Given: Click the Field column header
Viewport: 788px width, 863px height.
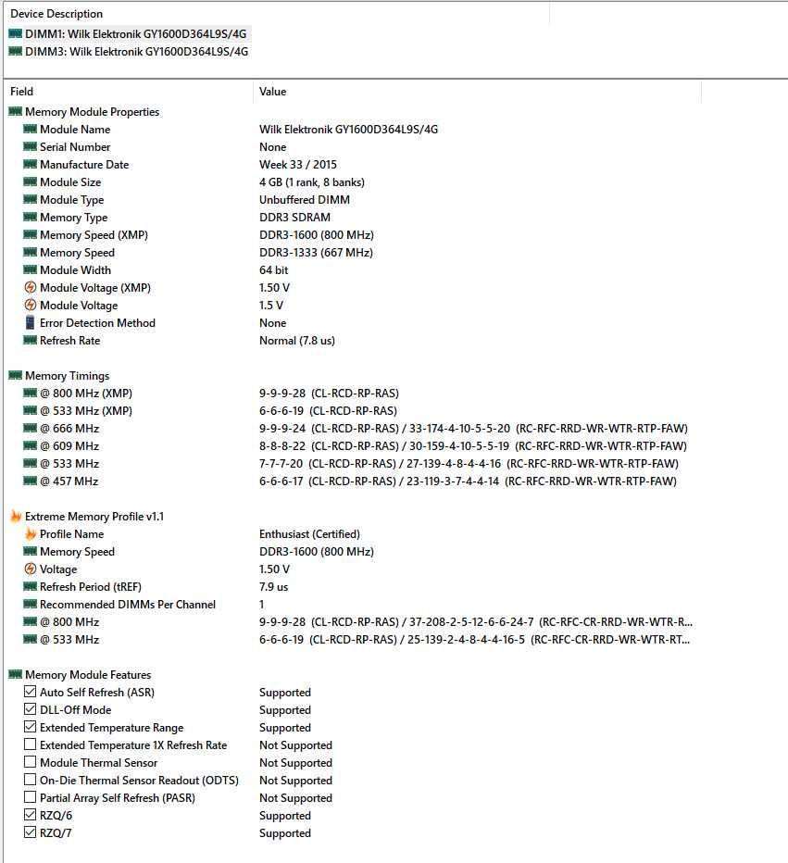Looking at the screenshot, I should coord(129,92).
